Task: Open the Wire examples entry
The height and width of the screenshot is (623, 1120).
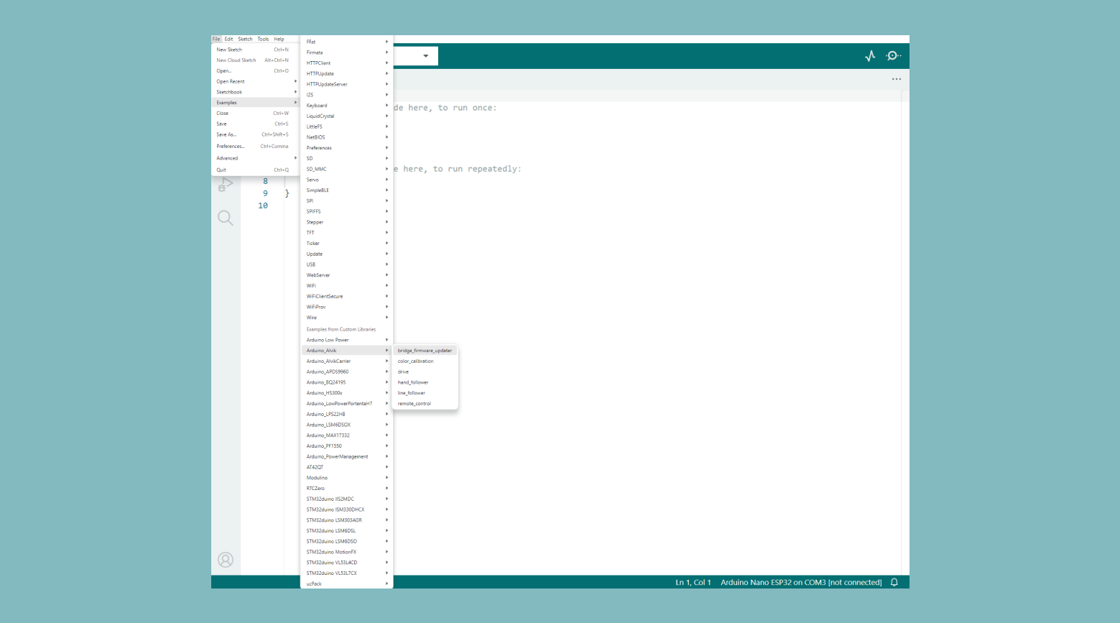Action: tap(346, 318)
